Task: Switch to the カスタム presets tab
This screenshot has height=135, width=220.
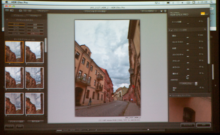Action: tap(34, 15)
